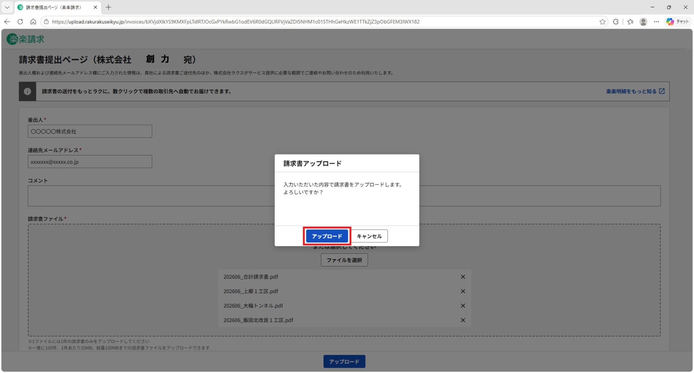
Task: Open the tab search dropdown arrow
Action: pos(7,7)
